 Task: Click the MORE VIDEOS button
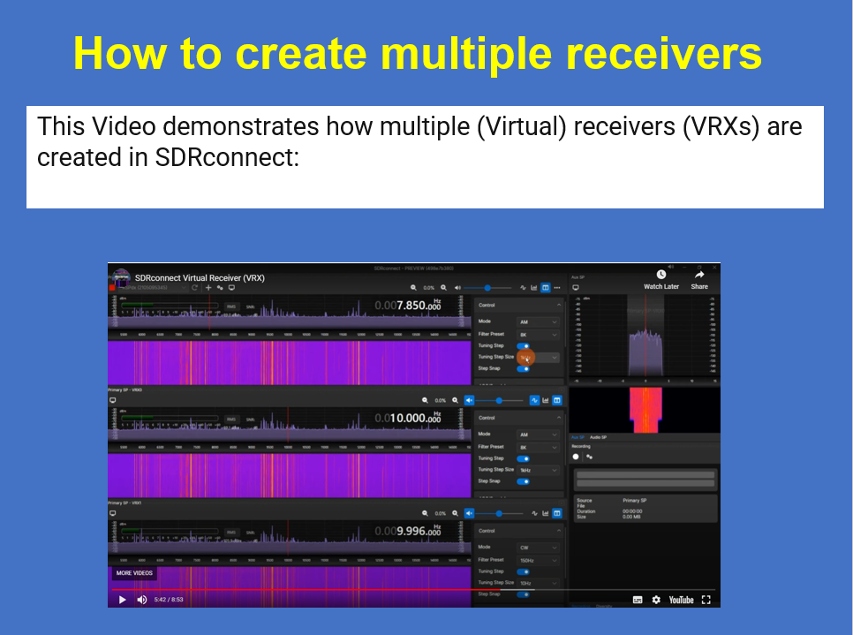134,573
